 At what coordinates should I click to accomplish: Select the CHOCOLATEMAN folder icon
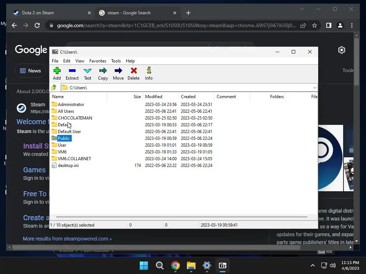[54, 118]
